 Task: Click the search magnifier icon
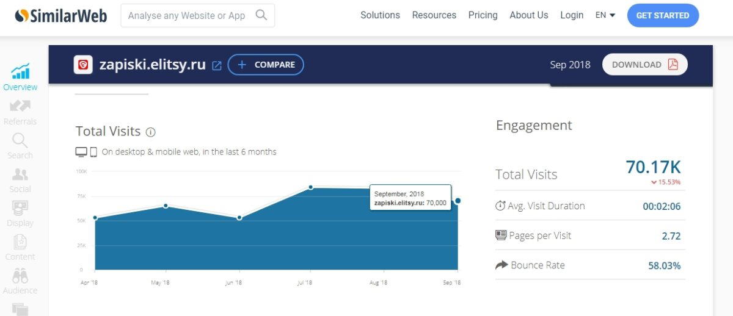click(x=261, y=15)
